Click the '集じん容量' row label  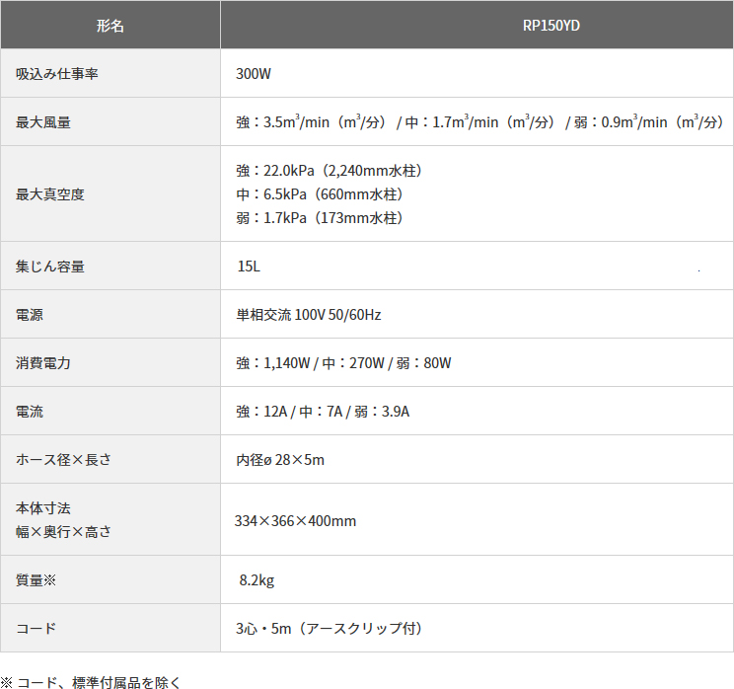pyautogui.click(x=50, y=267)
